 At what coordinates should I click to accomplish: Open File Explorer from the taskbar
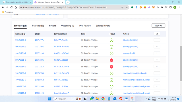(97, 99)
